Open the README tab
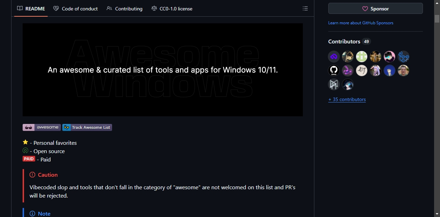440x217 pixels. (x=31, y=9)
